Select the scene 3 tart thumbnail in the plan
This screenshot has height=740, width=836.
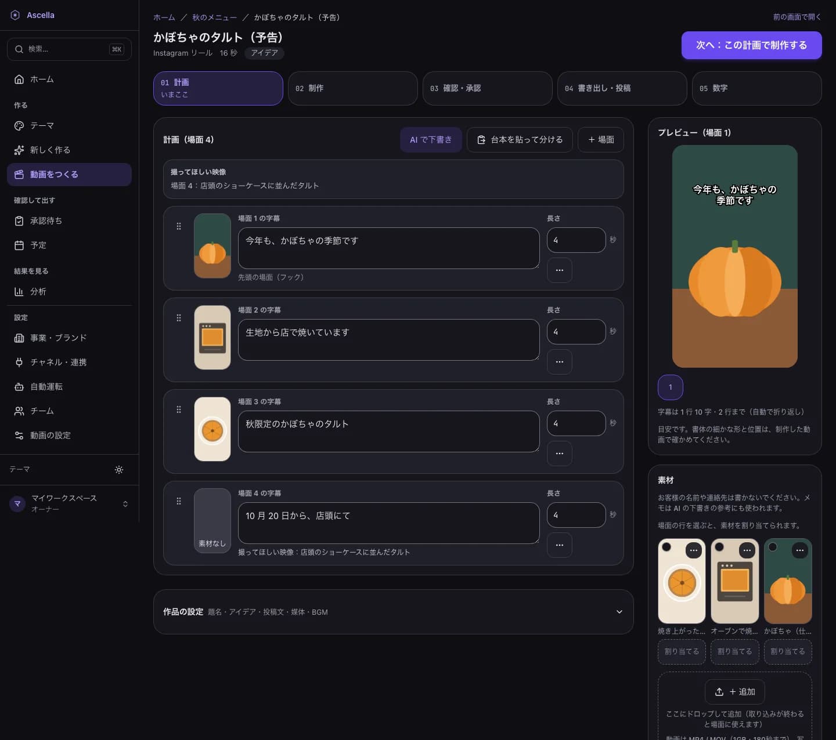[212, 429]
